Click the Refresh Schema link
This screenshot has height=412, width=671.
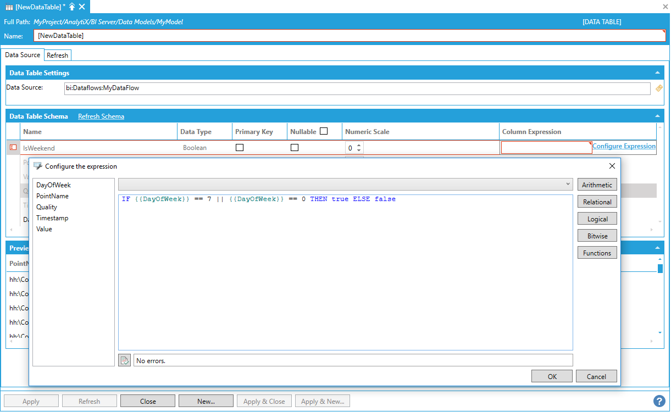pos(101,116)
